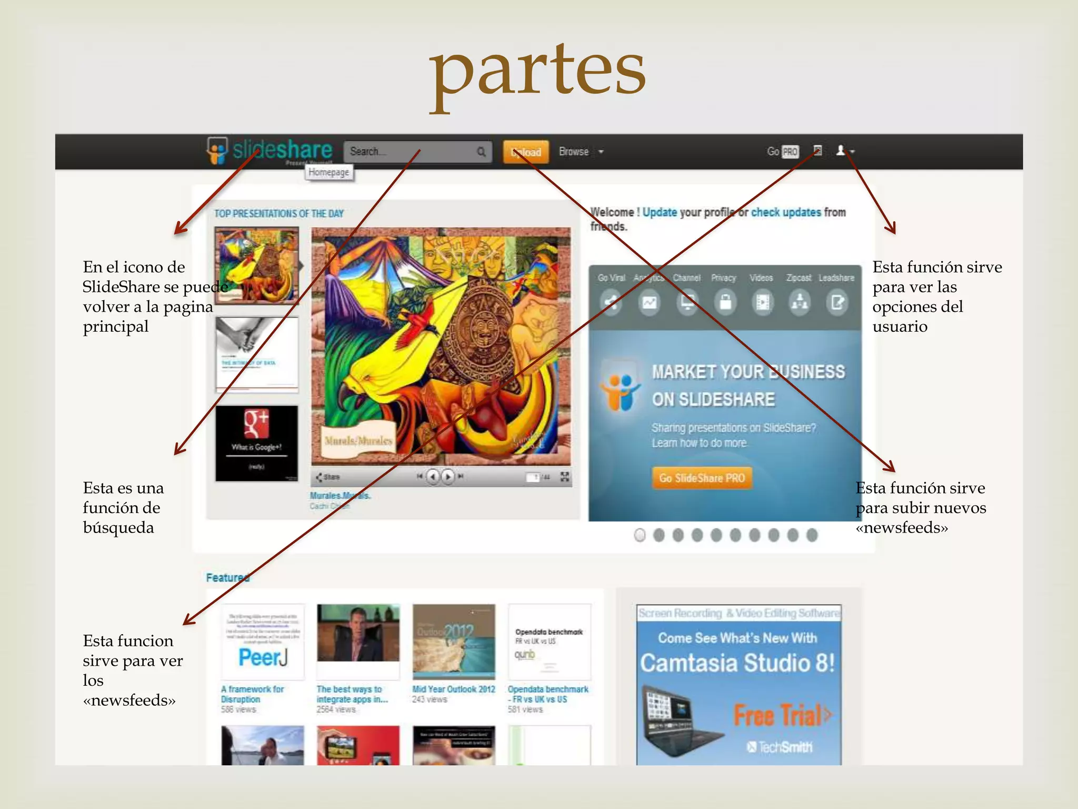Click the Share button in the slide player
The height and width of the screenshot is (809, 1078).
(327, 477)
